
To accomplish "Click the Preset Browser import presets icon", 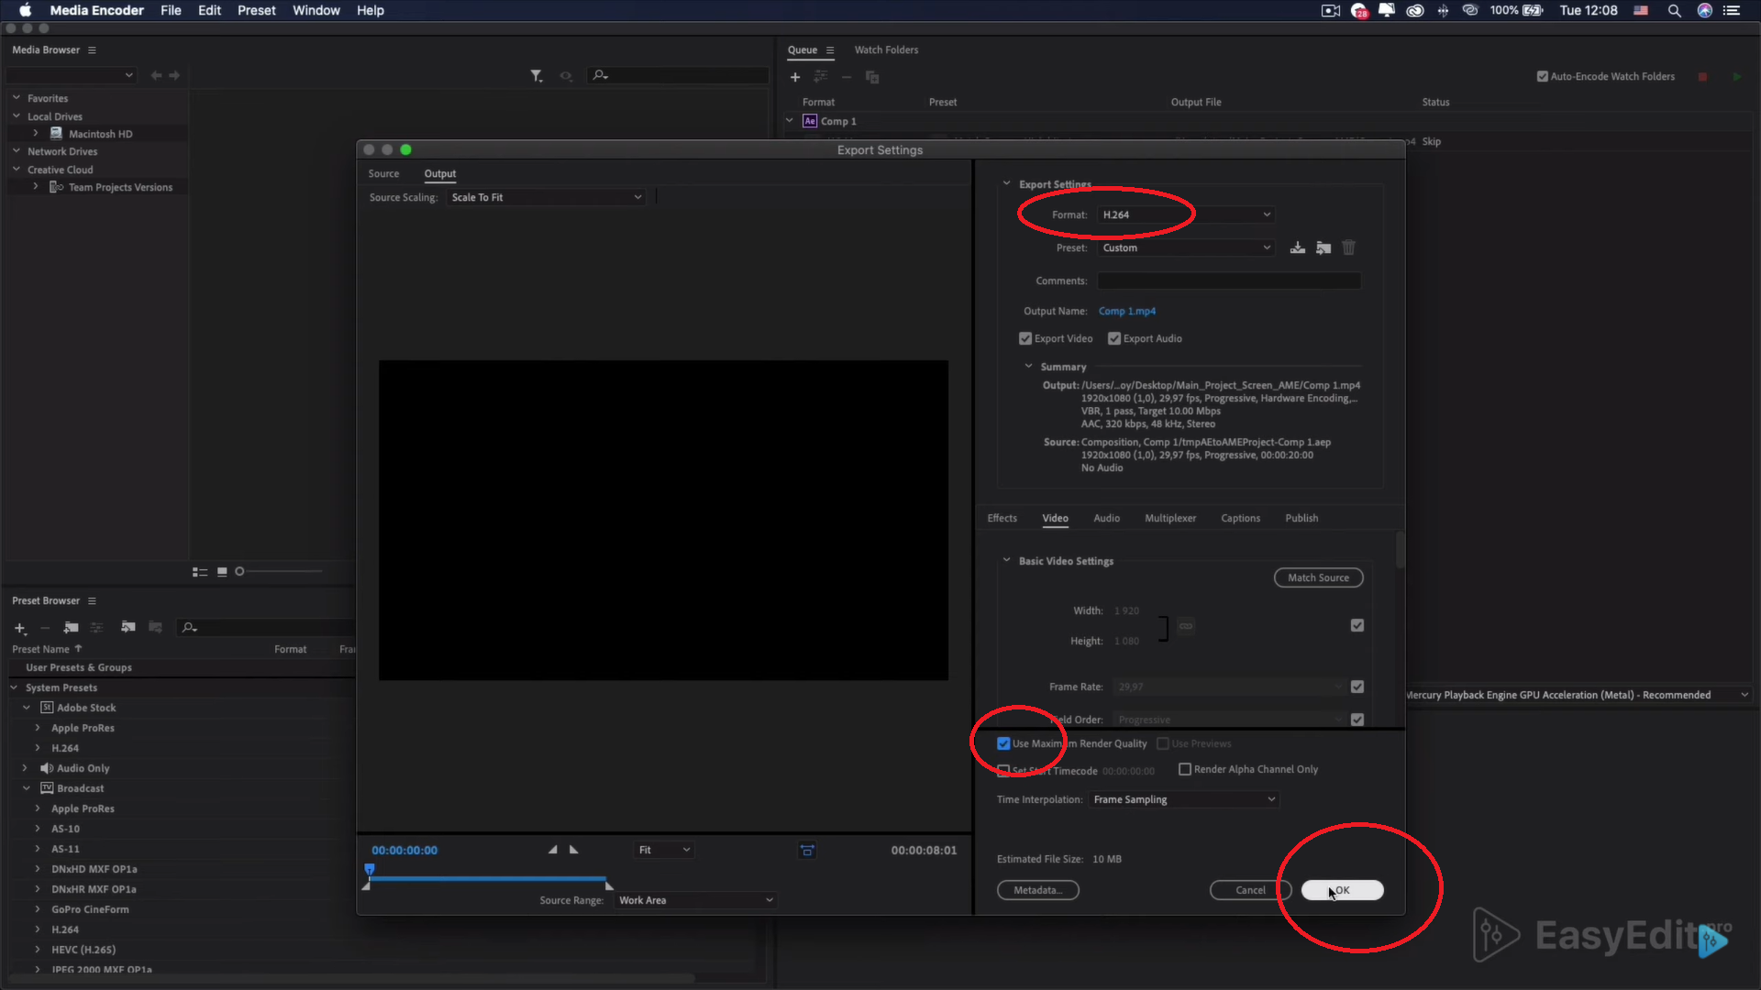I will 128,628.
